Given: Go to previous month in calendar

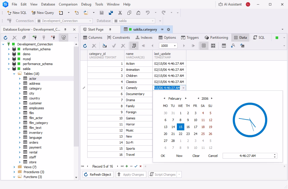Looking at the screenshot, I should (164, 99).
